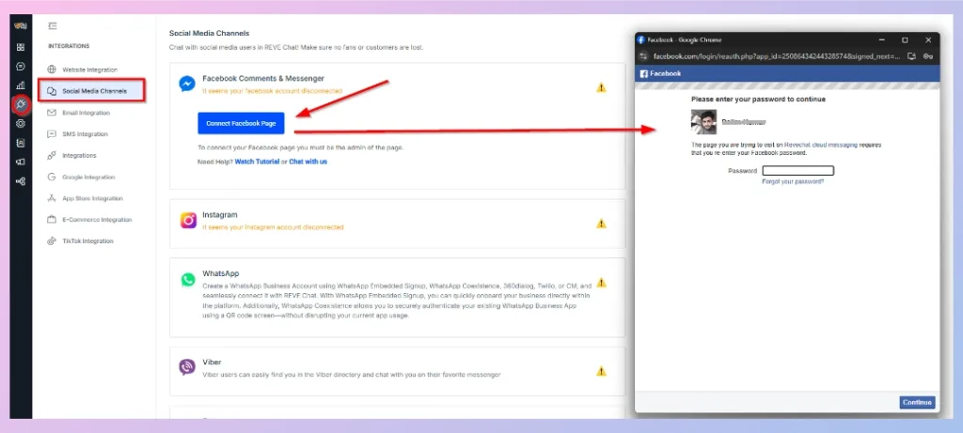
Task: Select Social Media Channels menu item
Action: point(91,91)
